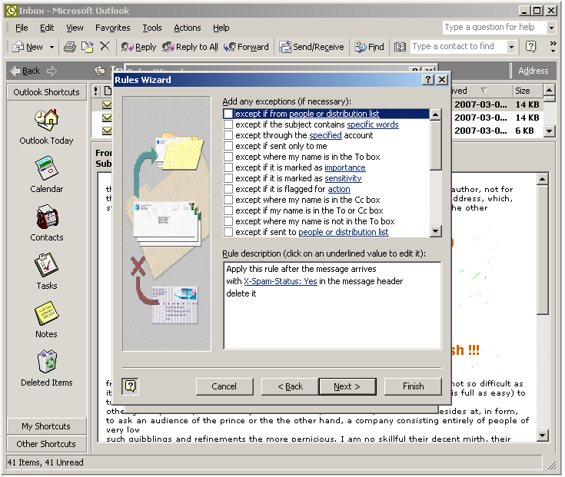Click message list scroll down arrow
The image size is (565, 477).
(549, 131)
